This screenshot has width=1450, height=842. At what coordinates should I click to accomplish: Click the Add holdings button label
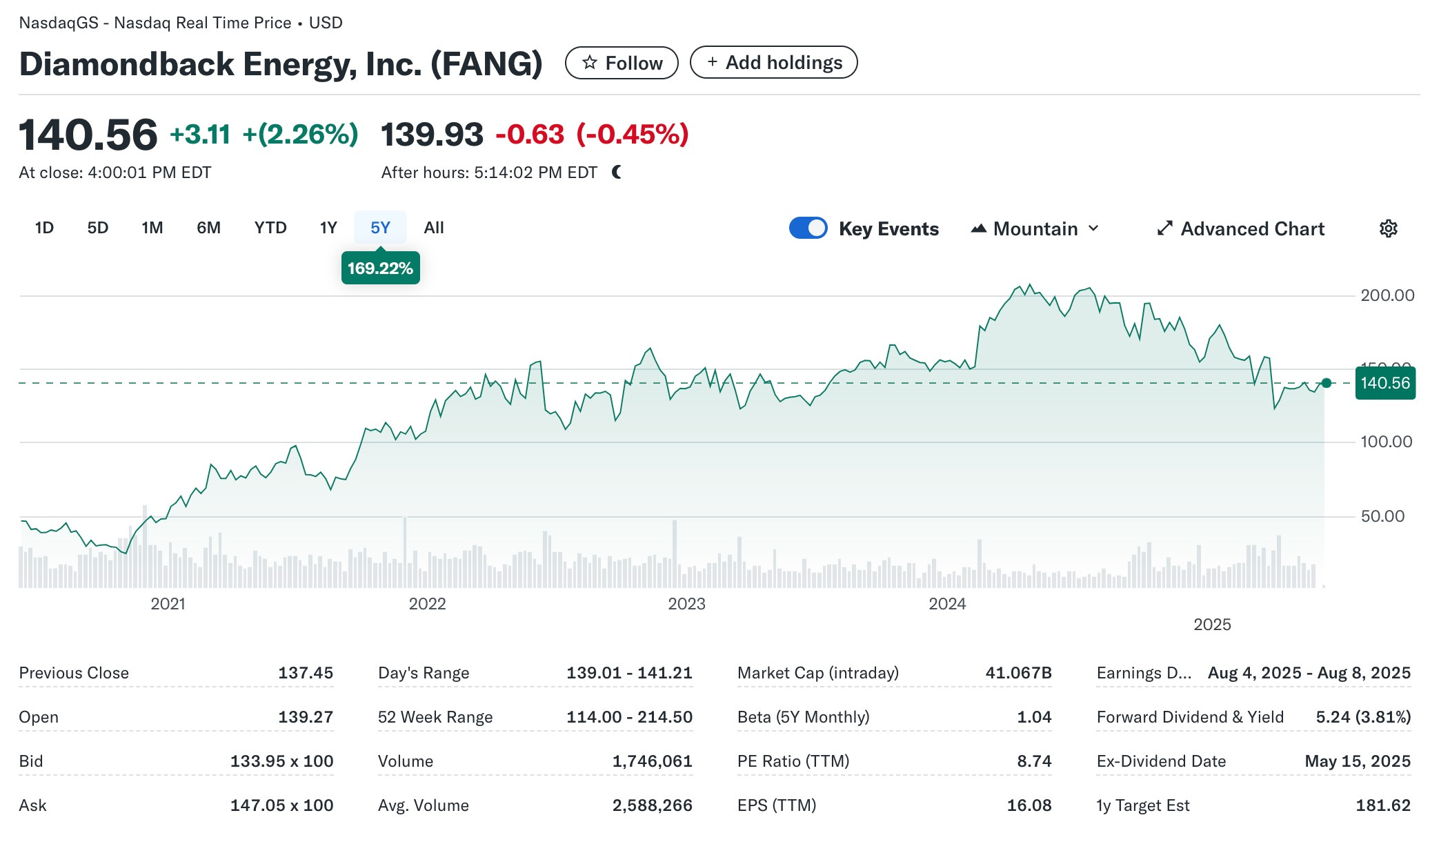(784, 63)
